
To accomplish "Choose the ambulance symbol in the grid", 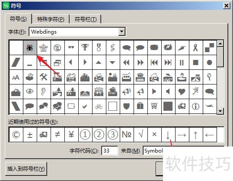I will 182,106.
